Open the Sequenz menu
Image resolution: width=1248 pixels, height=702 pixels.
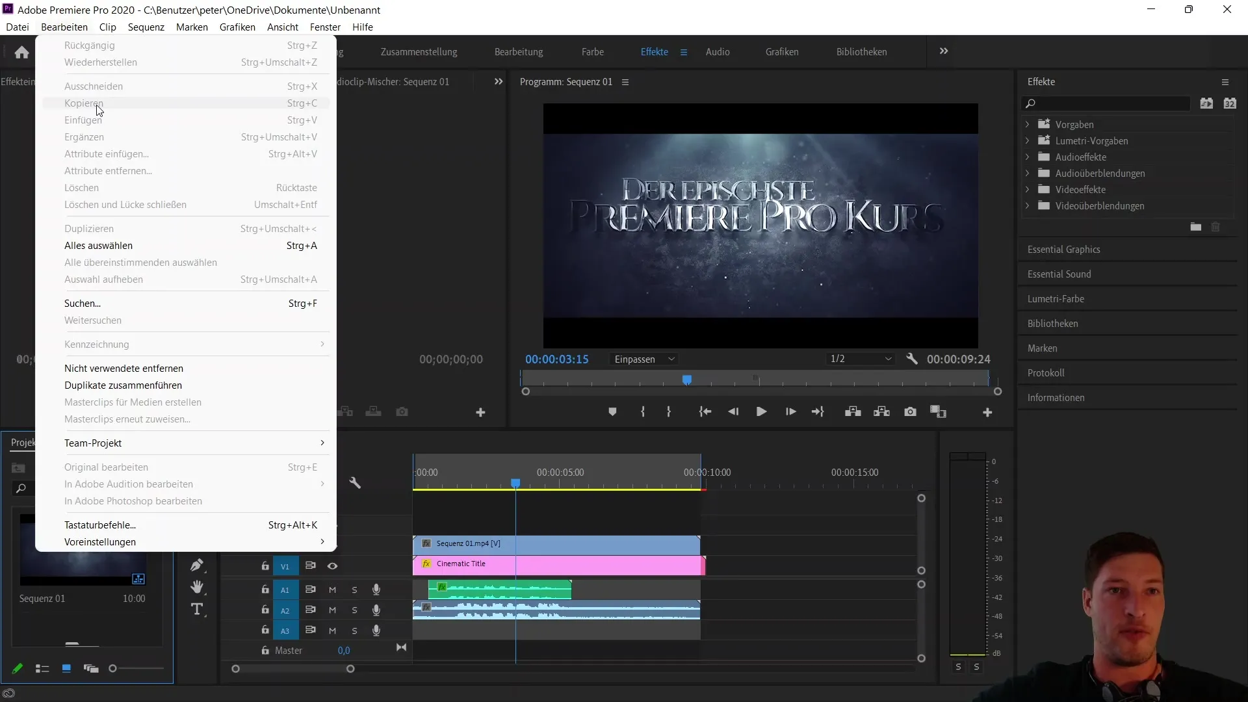(146, 27)
